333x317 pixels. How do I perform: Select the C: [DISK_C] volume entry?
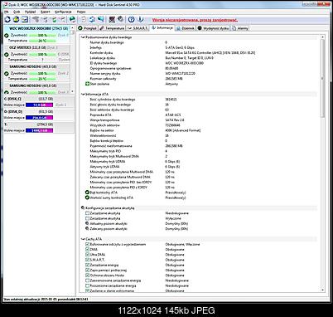[x=39, y=101]
